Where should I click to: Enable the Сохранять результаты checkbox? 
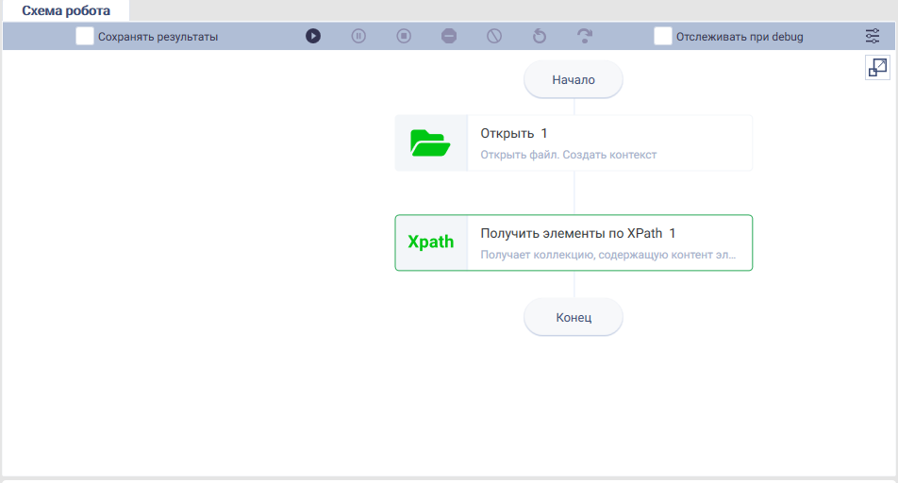pyautogui.click(x=85, y=36)
